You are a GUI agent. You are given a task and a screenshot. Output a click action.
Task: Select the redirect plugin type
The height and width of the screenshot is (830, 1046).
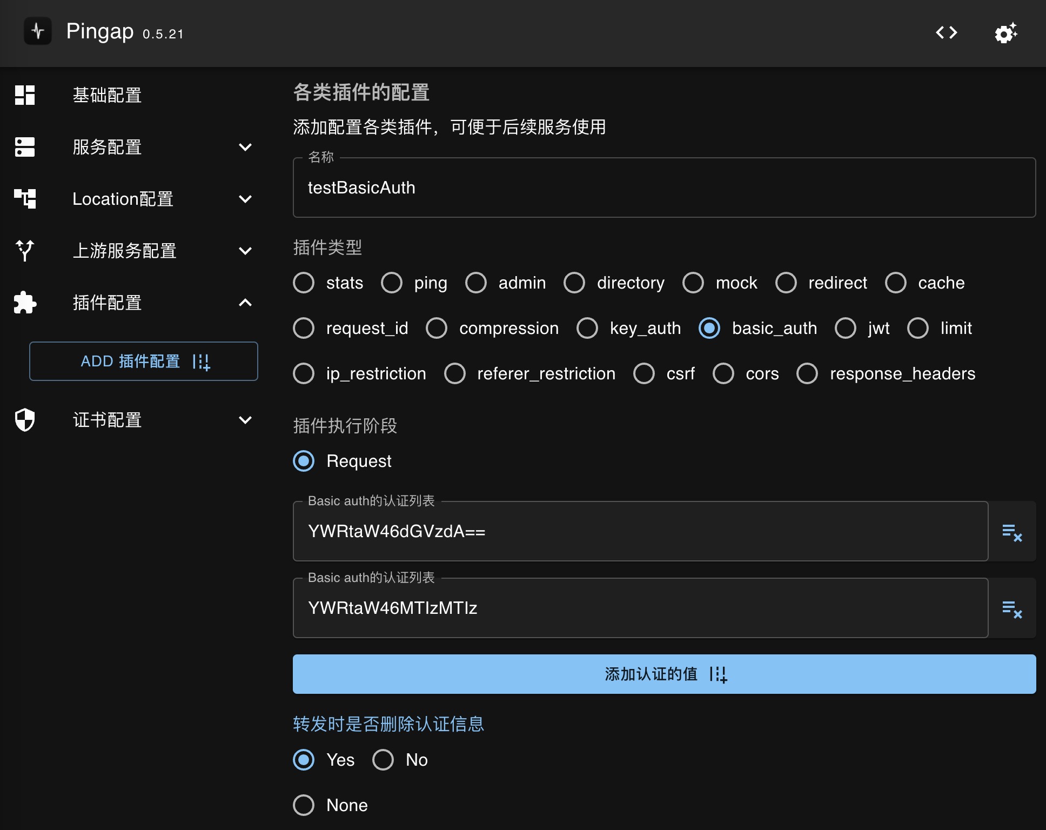(786, 283)
